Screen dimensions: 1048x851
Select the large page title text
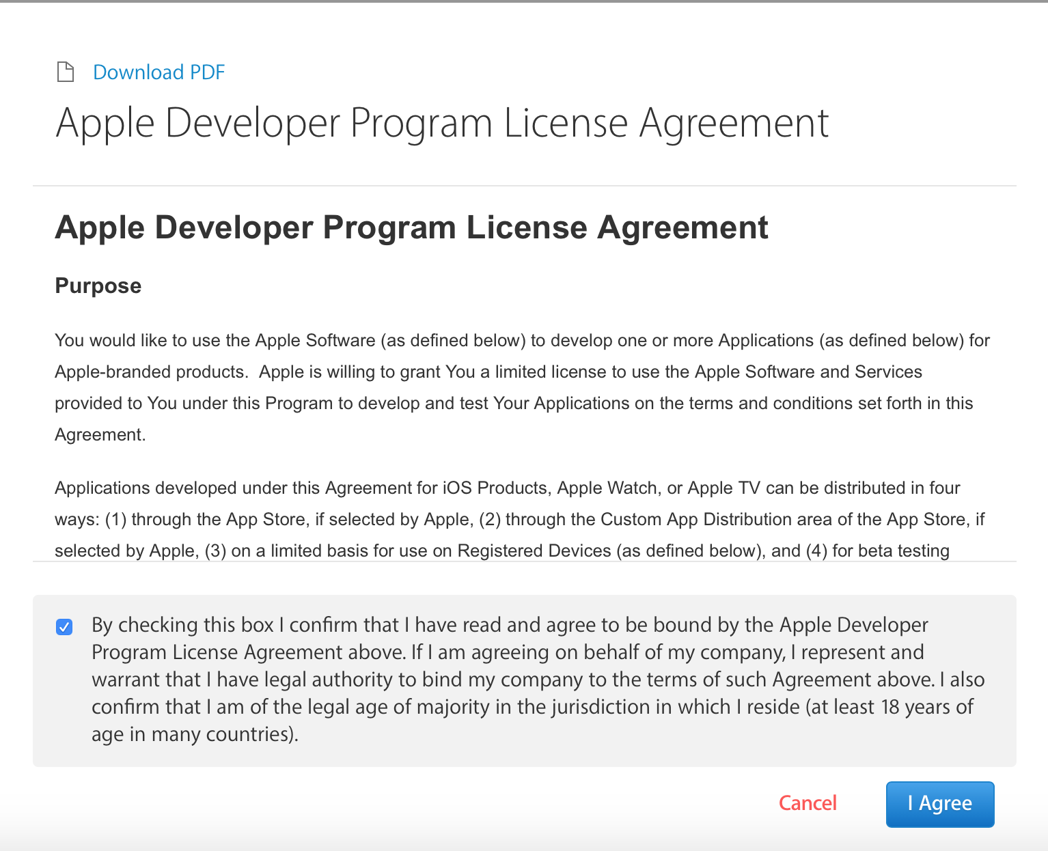coord(442,124)
